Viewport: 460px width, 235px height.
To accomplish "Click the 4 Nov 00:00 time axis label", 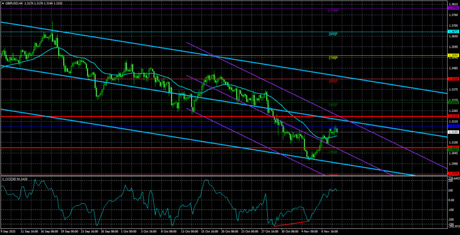I will (313, 231).
